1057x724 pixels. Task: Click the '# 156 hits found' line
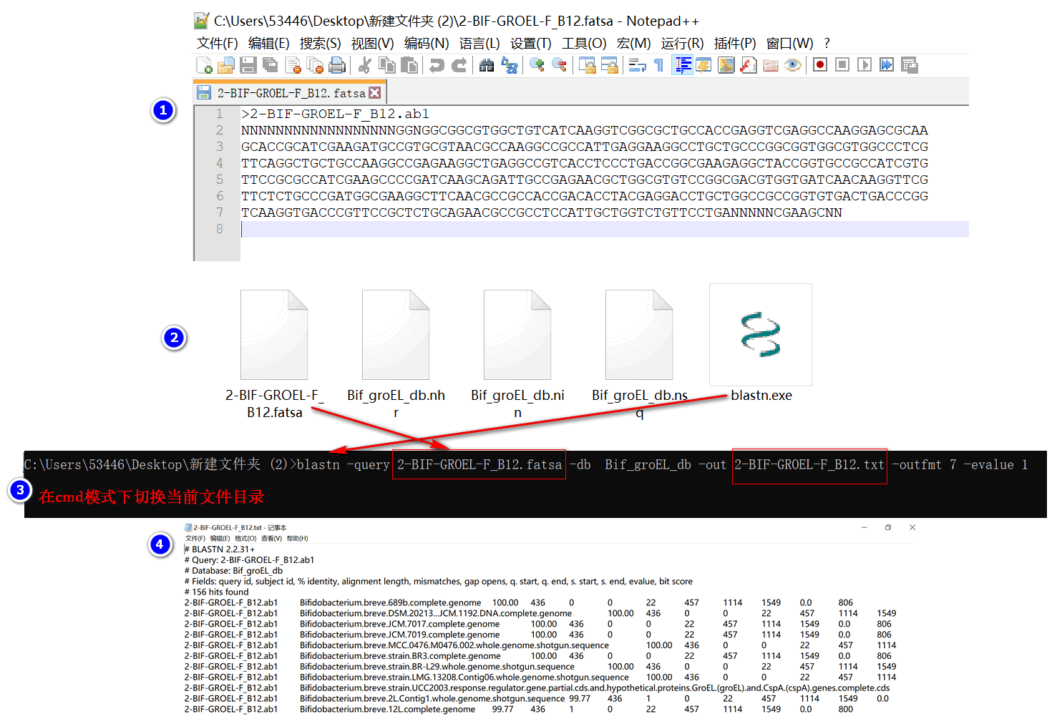tap(217, 592)
